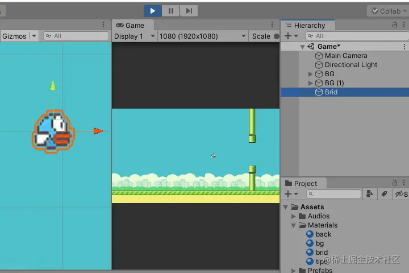Open the Gizmos menu

14,36
